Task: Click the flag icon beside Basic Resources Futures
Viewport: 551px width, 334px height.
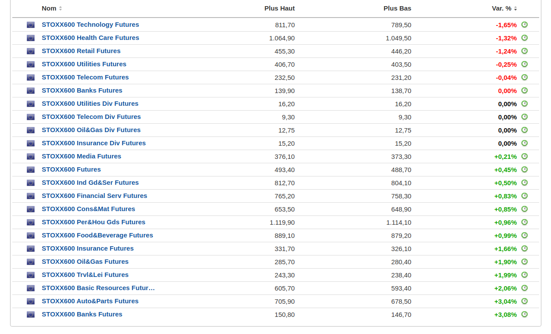Action: pos(31,288)
